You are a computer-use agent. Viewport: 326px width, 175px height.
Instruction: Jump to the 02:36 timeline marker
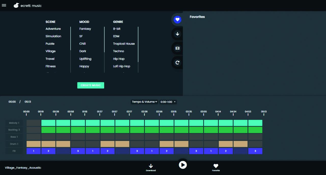(144, 113)
